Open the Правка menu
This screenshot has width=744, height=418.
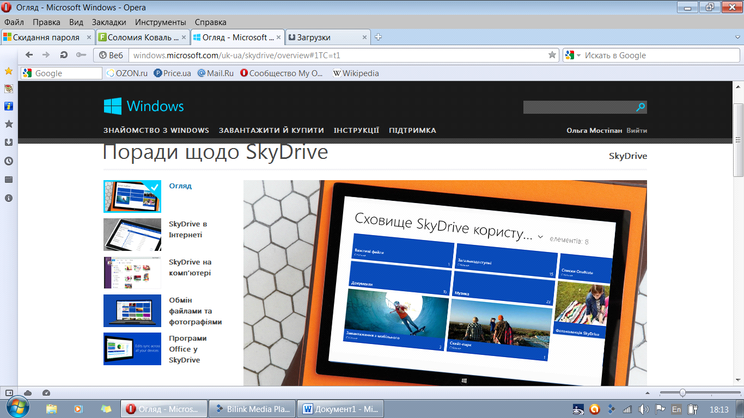tap(46, 22)
